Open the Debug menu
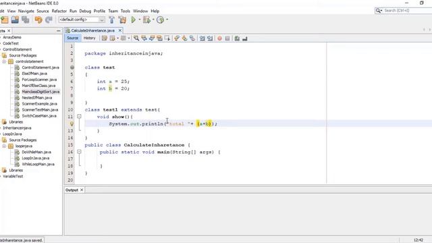432x243 pixels. [x=85, y=11]
